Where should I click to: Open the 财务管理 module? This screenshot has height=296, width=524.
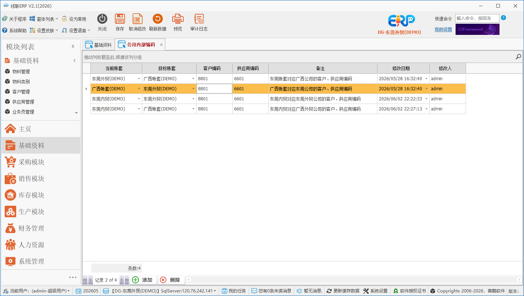click(40, 228)
